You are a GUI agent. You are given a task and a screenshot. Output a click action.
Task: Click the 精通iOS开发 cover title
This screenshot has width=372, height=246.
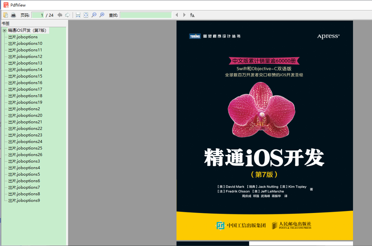264,157
